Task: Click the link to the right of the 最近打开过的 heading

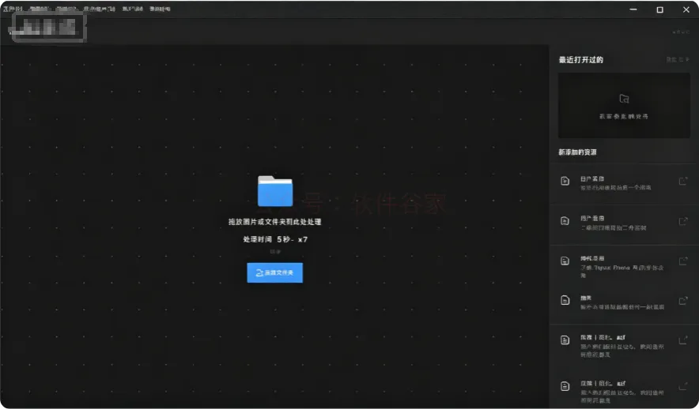Action: 678,60
